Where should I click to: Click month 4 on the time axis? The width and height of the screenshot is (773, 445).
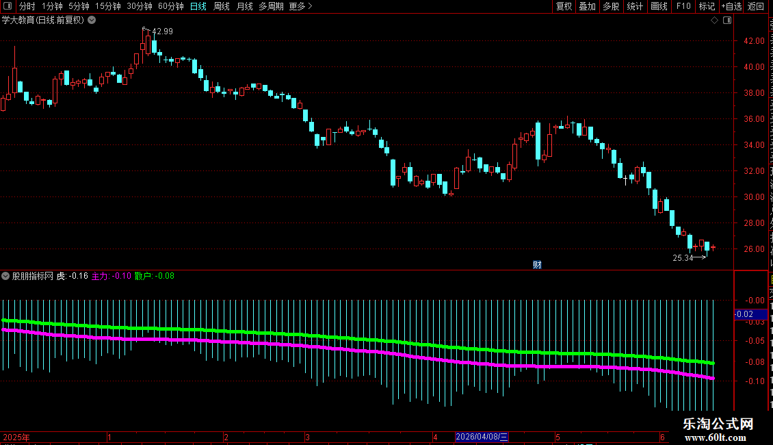(435, 437)
